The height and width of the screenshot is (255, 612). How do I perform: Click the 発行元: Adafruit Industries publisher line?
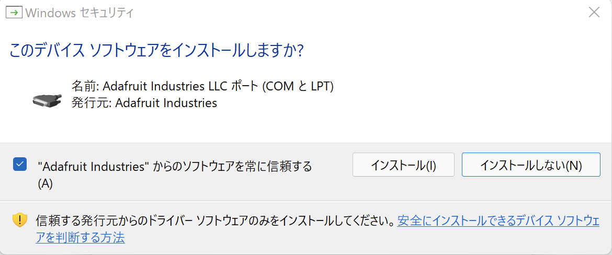144,103
